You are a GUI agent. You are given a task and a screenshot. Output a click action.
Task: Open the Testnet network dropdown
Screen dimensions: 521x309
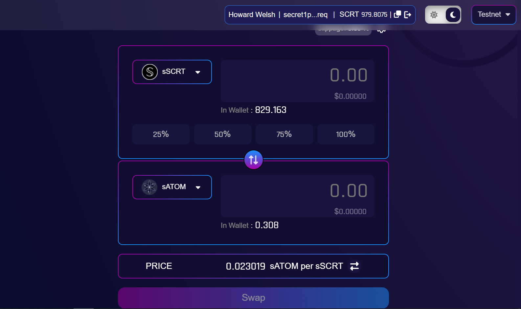(494, 15)
